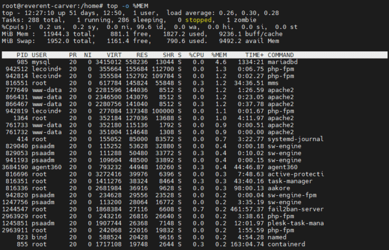Select the active-protecti command text
Screen dimensions: 389x250
point(296,174)
